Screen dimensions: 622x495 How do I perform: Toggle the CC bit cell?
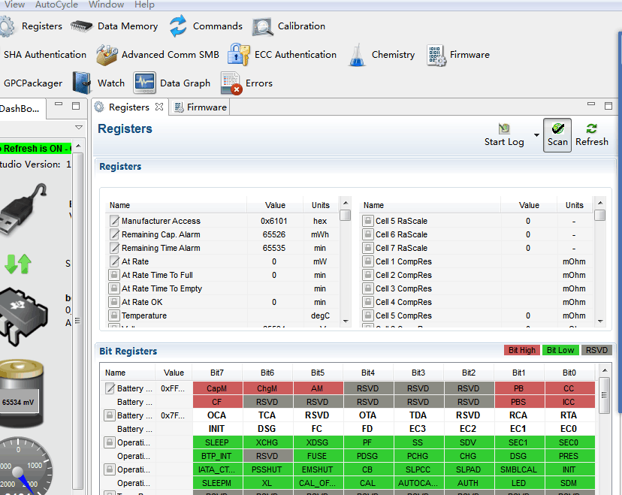pos(569,388)
